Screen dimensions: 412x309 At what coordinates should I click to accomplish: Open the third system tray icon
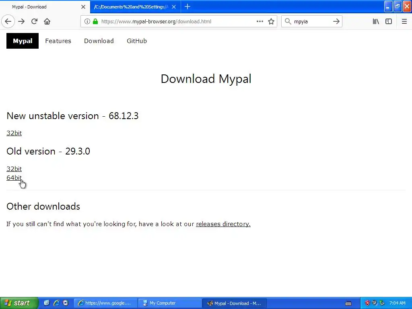pos(382,303)
